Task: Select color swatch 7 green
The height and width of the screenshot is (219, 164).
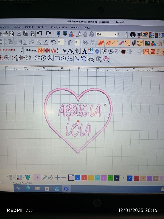Action: coord(110,178)
